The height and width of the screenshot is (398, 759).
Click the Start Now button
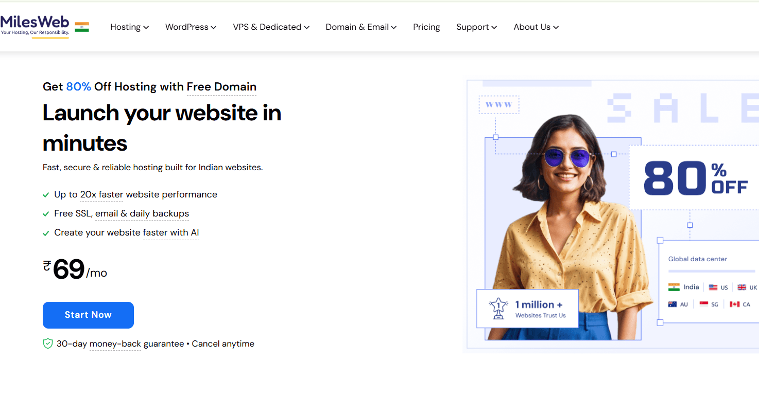[88, 315]
